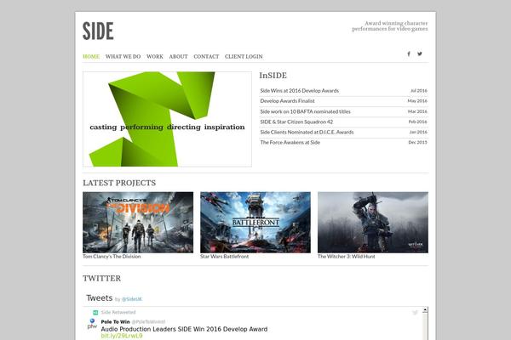Screen dimensions: 511x340
Task: Click the Dec 2015 date text
Action: (x=418, y=143)
